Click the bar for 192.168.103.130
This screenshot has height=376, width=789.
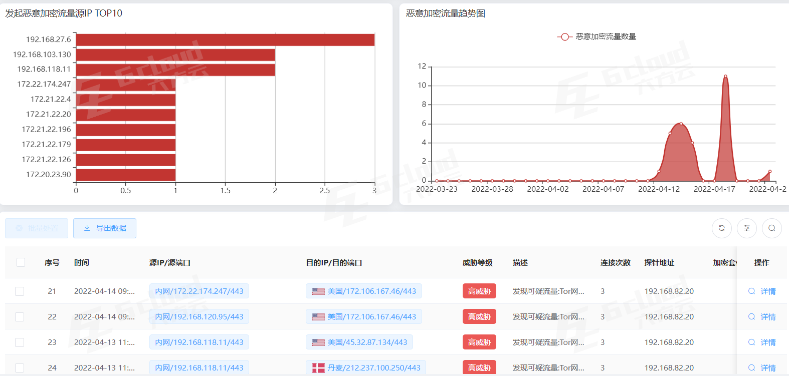tap(175, 55)
